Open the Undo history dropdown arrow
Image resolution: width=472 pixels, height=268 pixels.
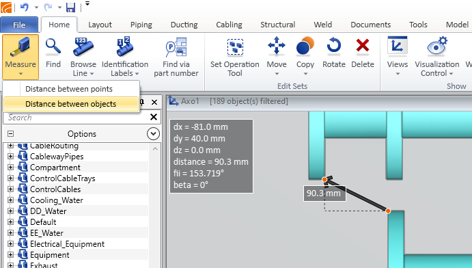(x=36, y=8)
